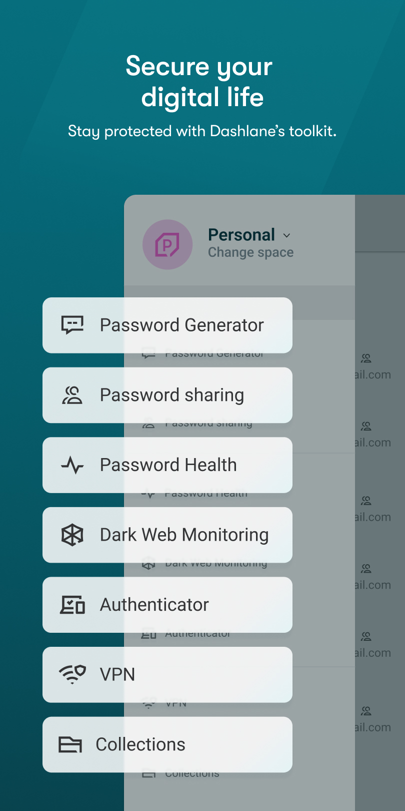Tap the Dark Web Monitoring web icon
This screenshot has width=405, height=811.
point(72,535)
